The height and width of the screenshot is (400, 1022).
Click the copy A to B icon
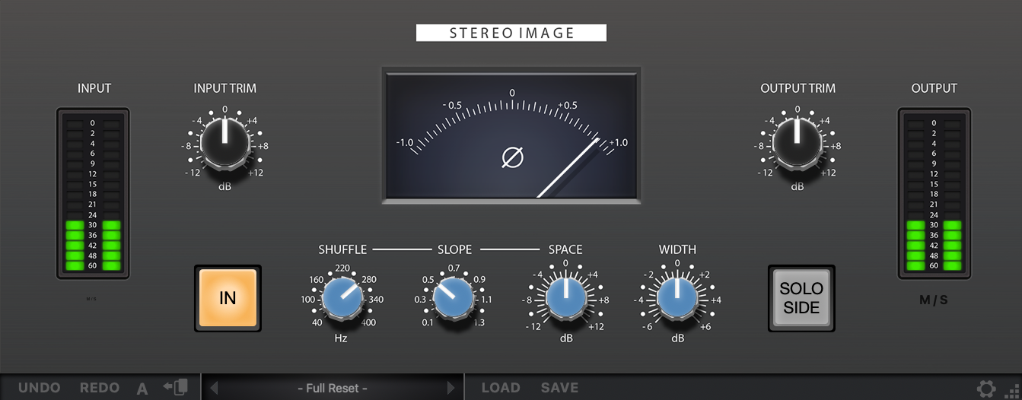click(x=175, y=388)
